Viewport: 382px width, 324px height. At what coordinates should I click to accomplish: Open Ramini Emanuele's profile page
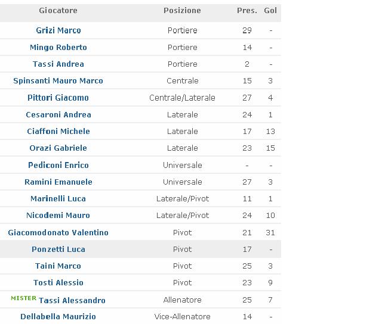[x=58, y=182]
